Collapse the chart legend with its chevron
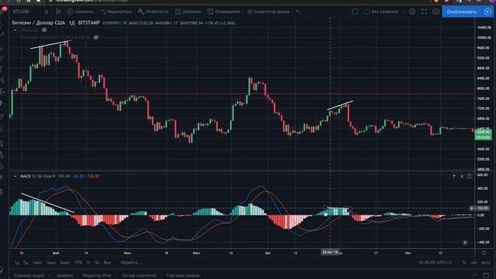The width and height of the screenshot is (496, 279). [15, 30]
